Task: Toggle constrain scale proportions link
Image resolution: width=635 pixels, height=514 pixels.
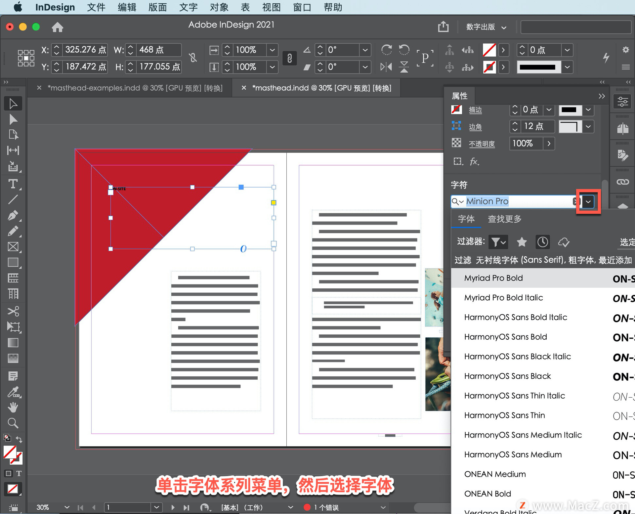Action: [x=289, y=58]
